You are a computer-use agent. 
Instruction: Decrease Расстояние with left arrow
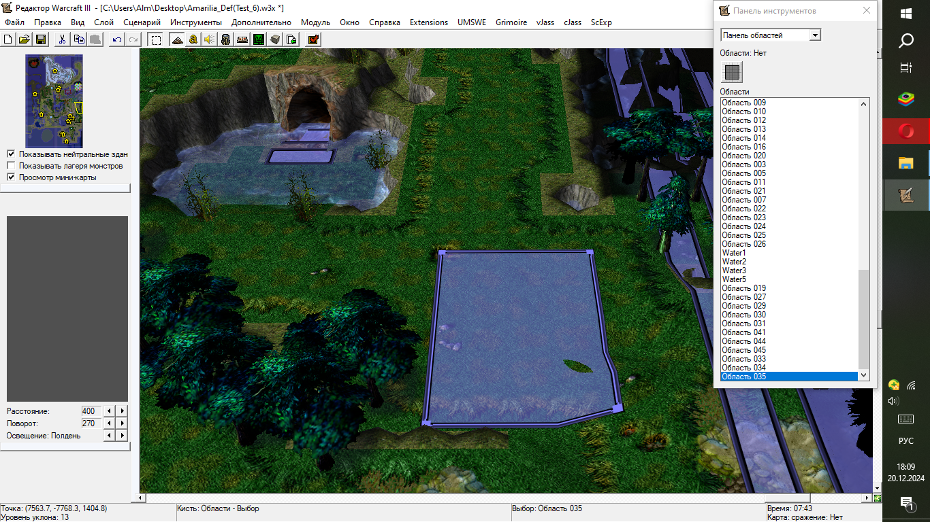[109, 411]
